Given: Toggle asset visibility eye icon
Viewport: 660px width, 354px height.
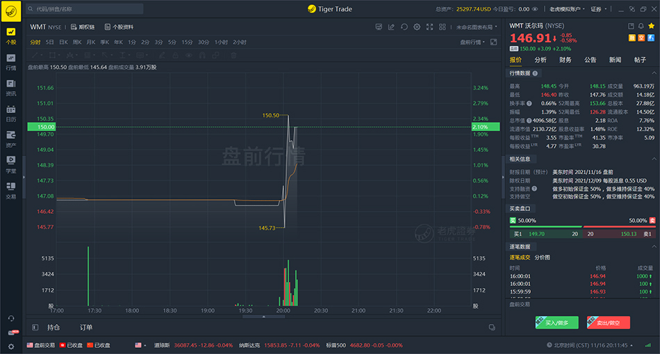Looking at the screenshot, I should (535, 9).
